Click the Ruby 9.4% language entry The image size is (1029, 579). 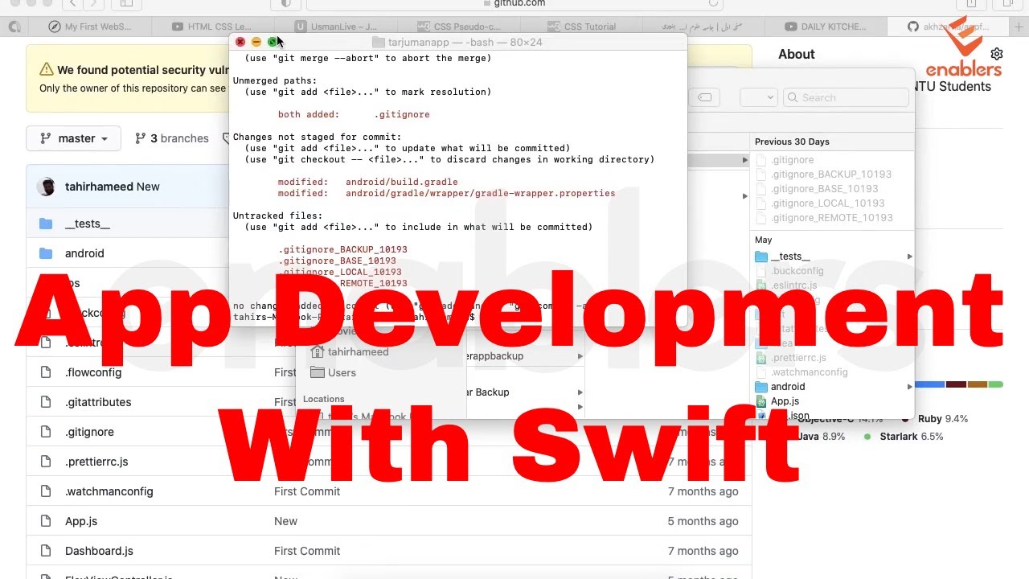pyautogui.click(x=934, y=419)
